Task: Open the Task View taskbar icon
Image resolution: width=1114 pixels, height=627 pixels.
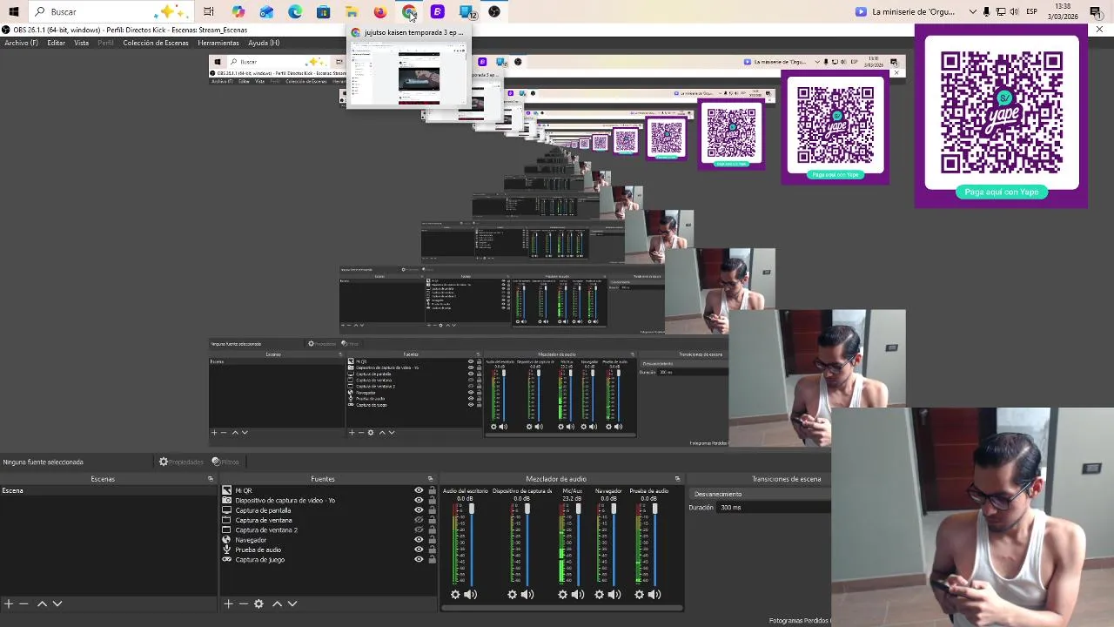Action: coord(209,12)
